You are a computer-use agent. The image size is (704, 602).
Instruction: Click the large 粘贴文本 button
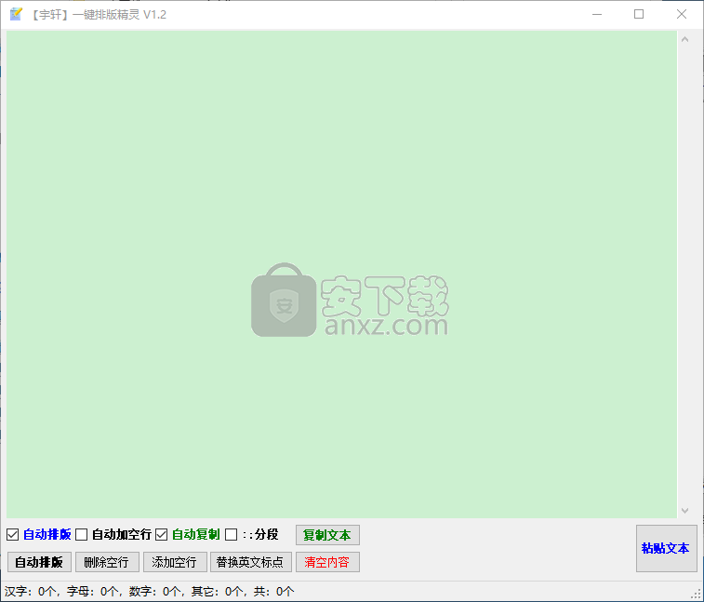[666, 549]
